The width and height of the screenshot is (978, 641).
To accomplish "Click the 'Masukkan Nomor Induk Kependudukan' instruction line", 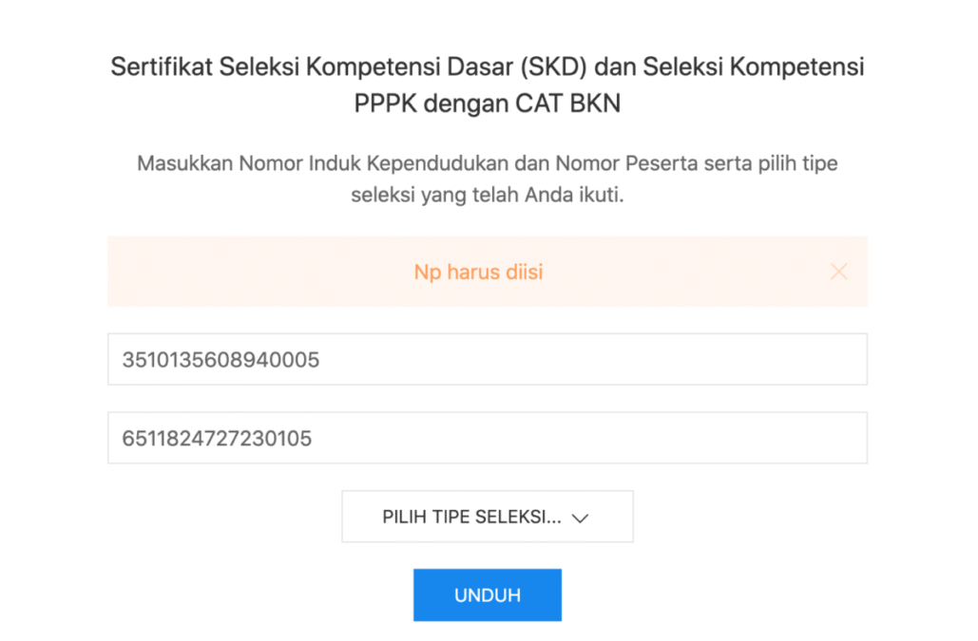I will point(487,163).
